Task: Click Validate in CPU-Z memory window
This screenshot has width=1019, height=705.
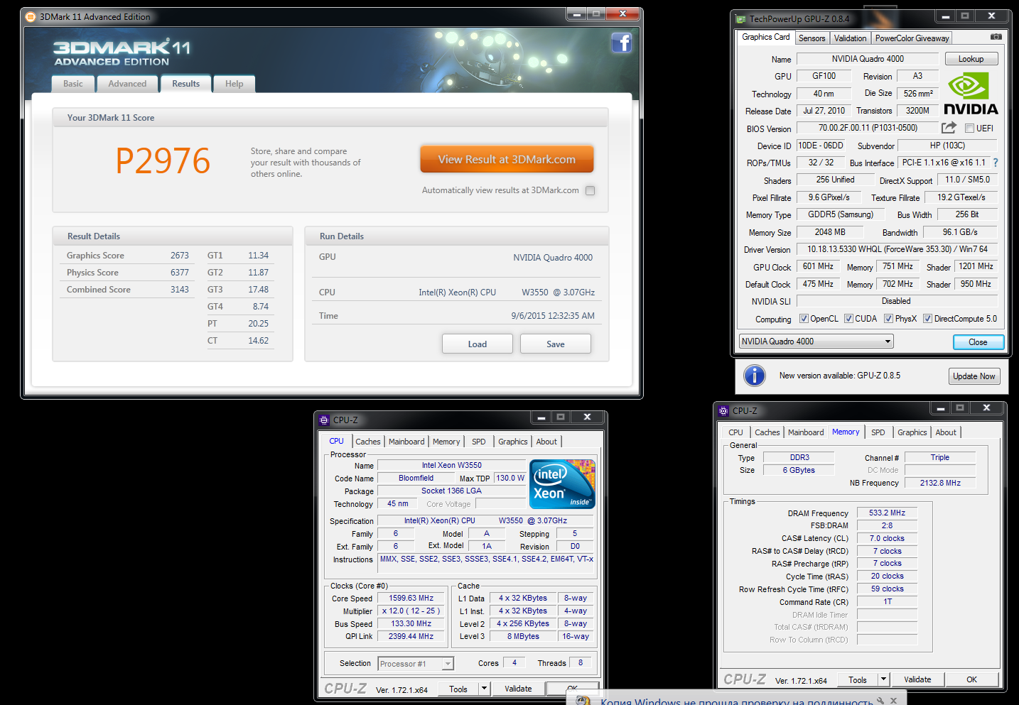Action: 917,679
